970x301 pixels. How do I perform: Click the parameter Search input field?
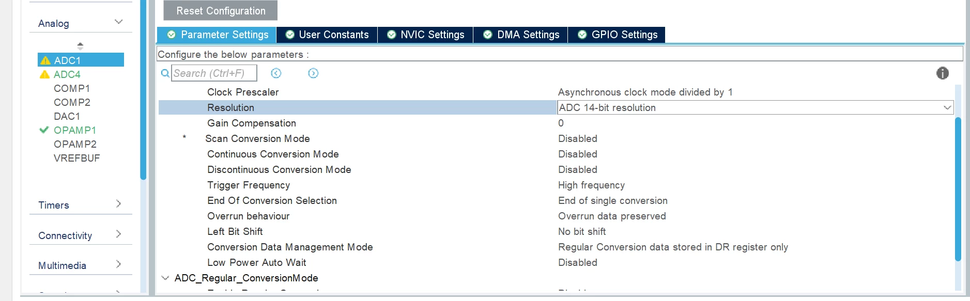click(214, 73)
